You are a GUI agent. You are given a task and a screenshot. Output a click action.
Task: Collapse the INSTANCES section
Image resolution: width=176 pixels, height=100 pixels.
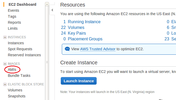pos(5,37)
